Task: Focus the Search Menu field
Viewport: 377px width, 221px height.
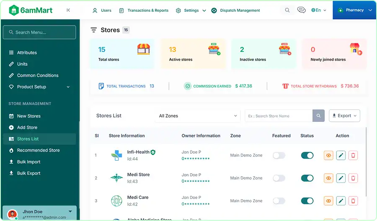Action: pyautogui.click(x=39, y=32)
